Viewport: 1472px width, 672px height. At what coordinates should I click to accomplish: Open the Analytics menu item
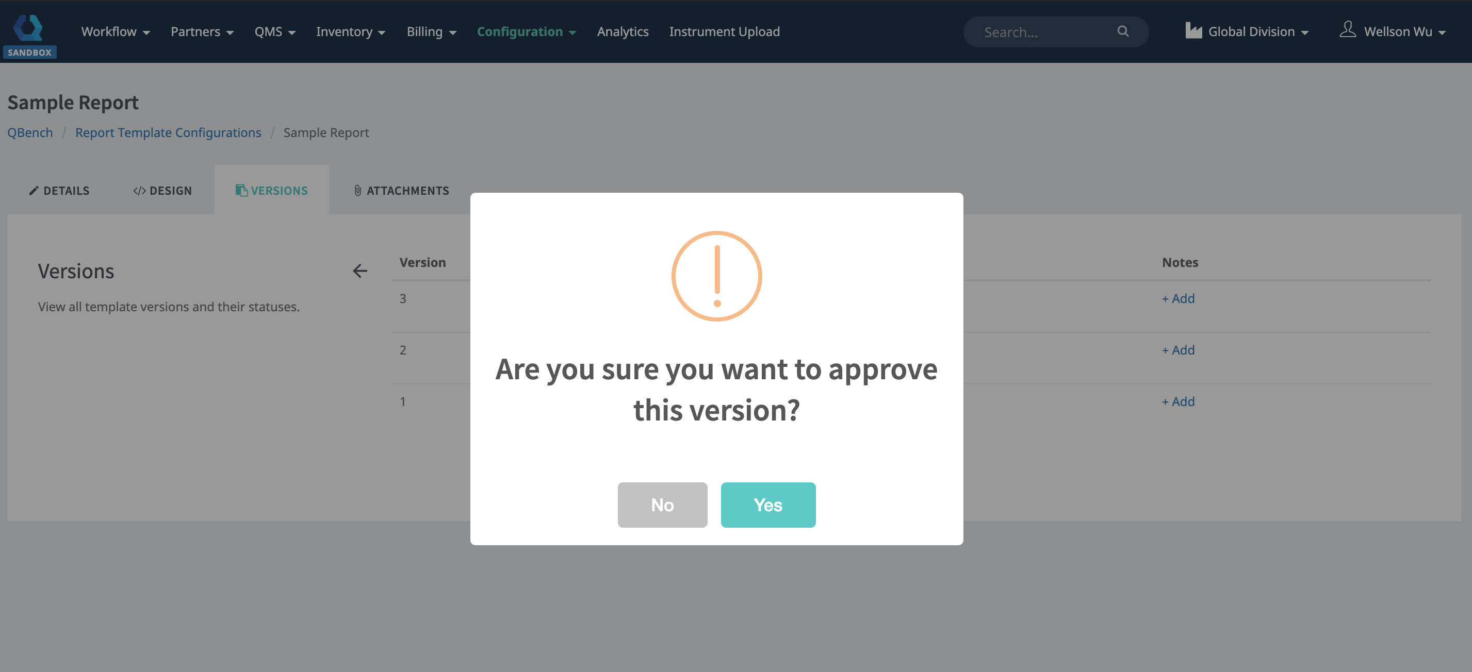(x=623, y=32)
